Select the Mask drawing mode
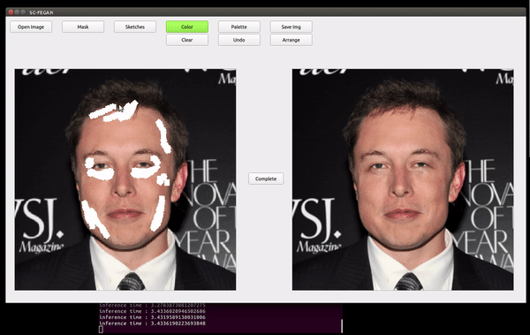530x335 pixels. click(x=83, y=27)
